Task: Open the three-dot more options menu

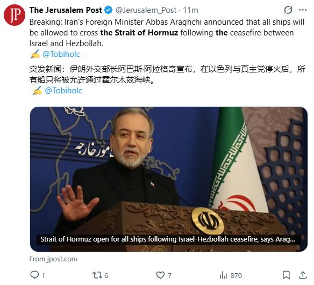Action: coord(303,10)
